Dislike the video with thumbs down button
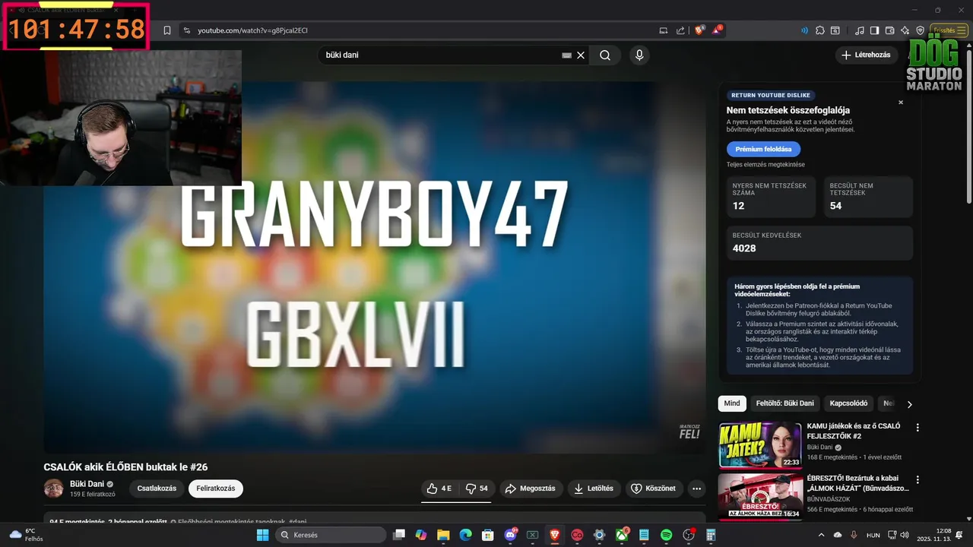This screenshot has height=547, width=973. click(x=476, y=489)
